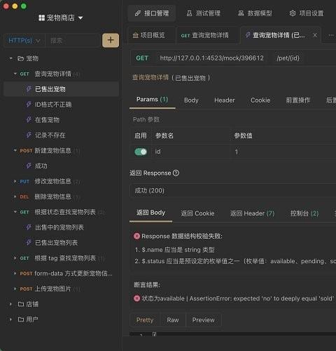Click the 接口管理 link icon
336x351 pixels.
(138, 13)
